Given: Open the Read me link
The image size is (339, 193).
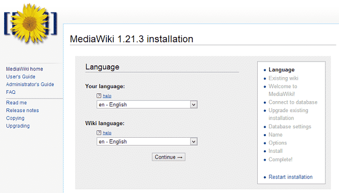Looking at the screenshot, I should (17, 103).
